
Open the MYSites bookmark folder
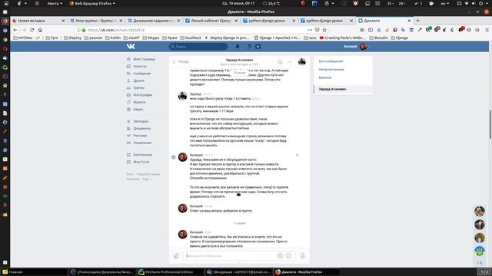(23, 38)
